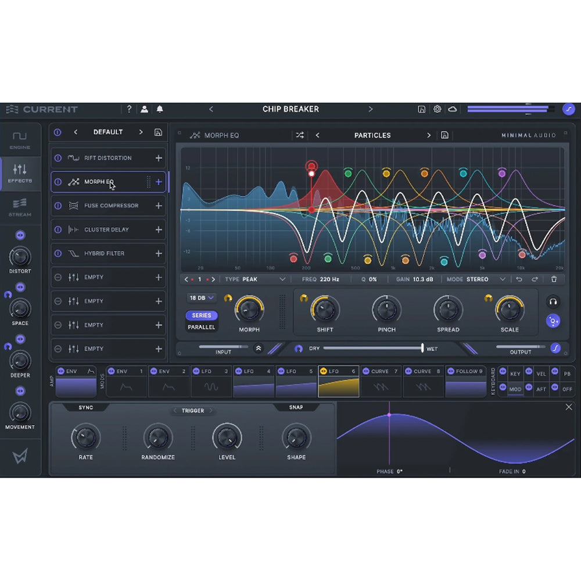Adjust the Dry/Wet mix slider
This screenshot has width=581, height=581.
tap(373, 348)
